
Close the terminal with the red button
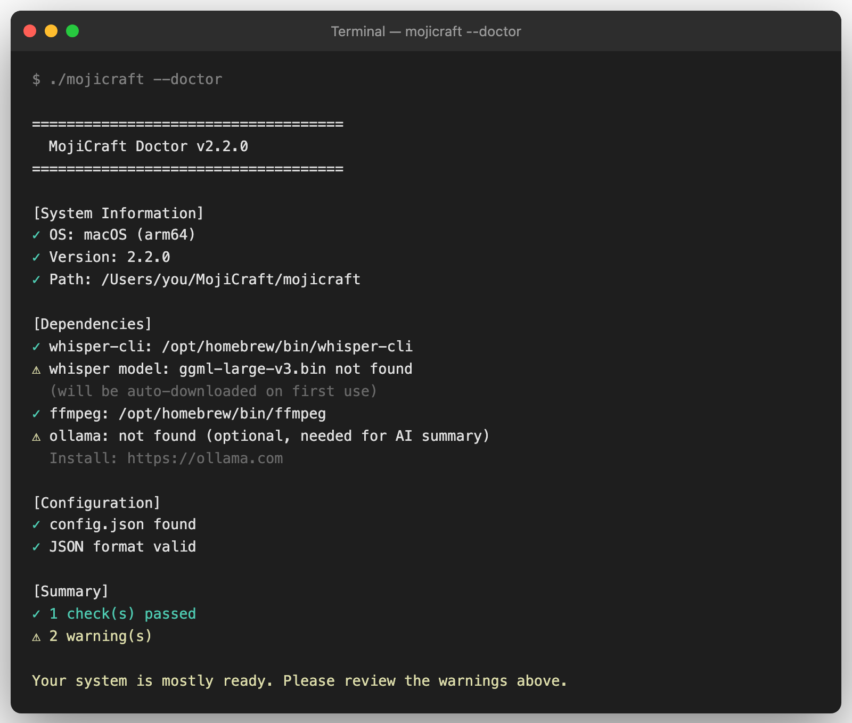30,31
